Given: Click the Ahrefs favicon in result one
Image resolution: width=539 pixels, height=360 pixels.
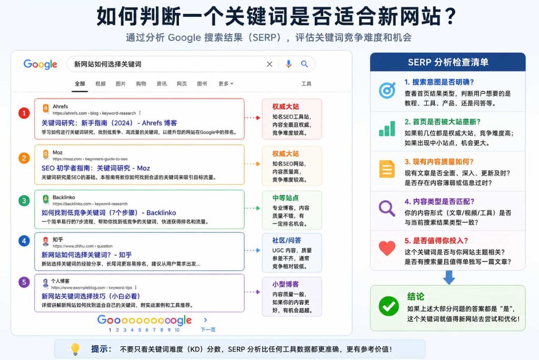Looking at the screenshot, I should coord(46,109).
